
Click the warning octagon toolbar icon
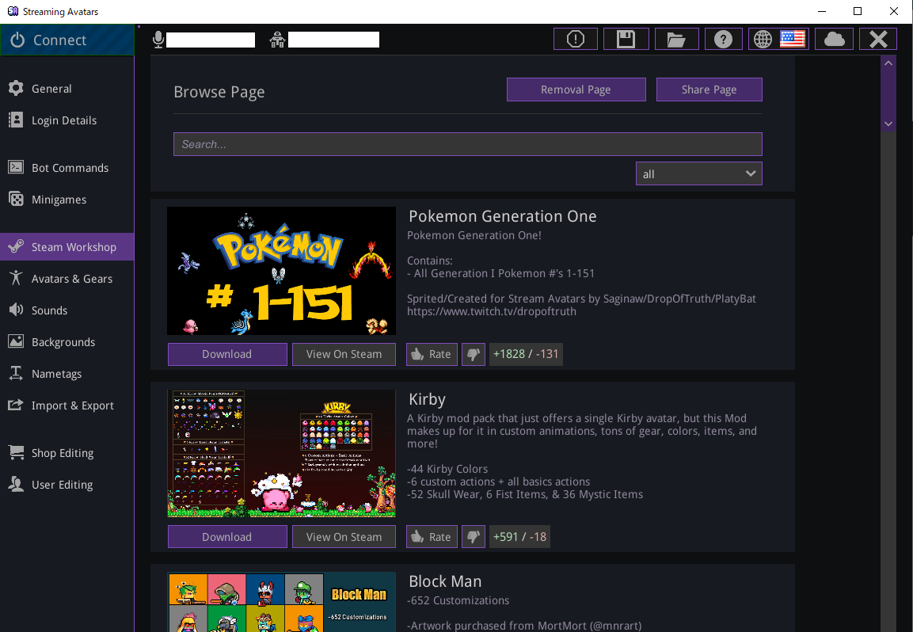(x=575, y=38)
